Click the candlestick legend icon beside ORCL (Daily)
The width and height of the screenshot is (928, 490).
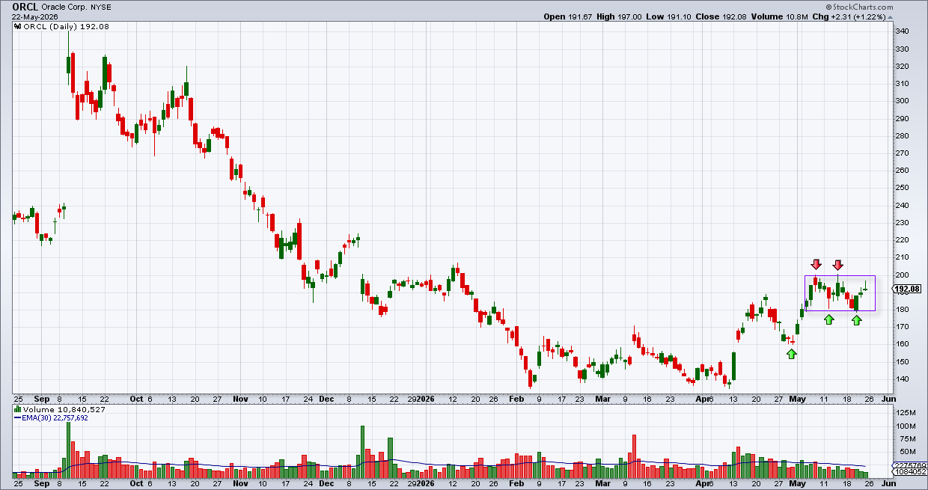click(x=16, y=26)
